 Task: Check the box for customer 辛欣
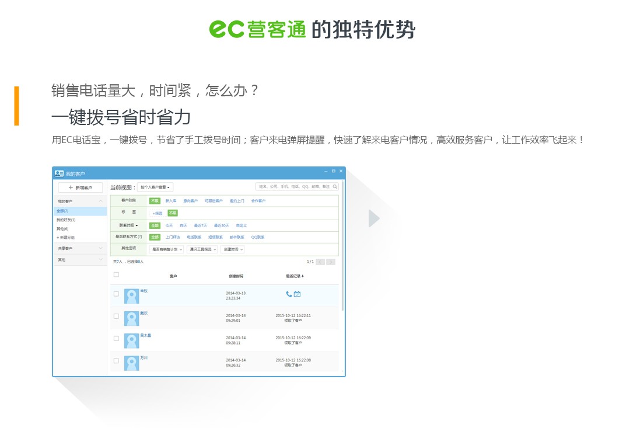(116, 294)
